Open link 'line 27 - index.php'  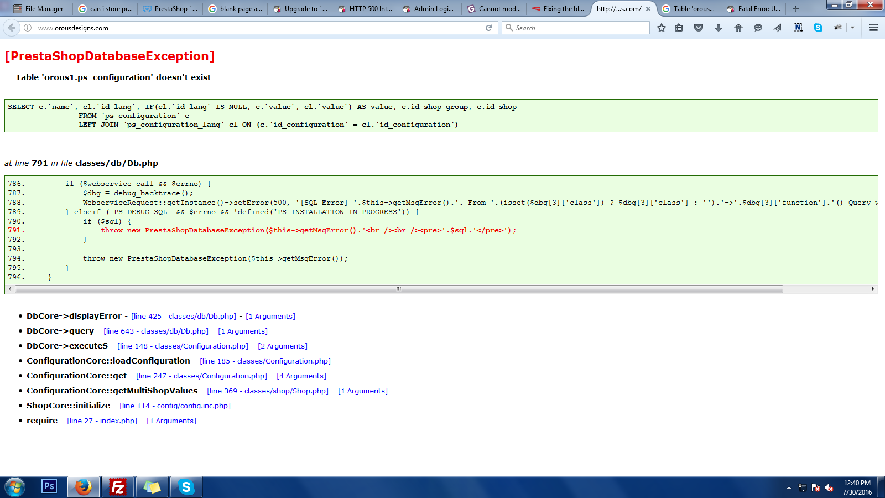tap(102, 421)
